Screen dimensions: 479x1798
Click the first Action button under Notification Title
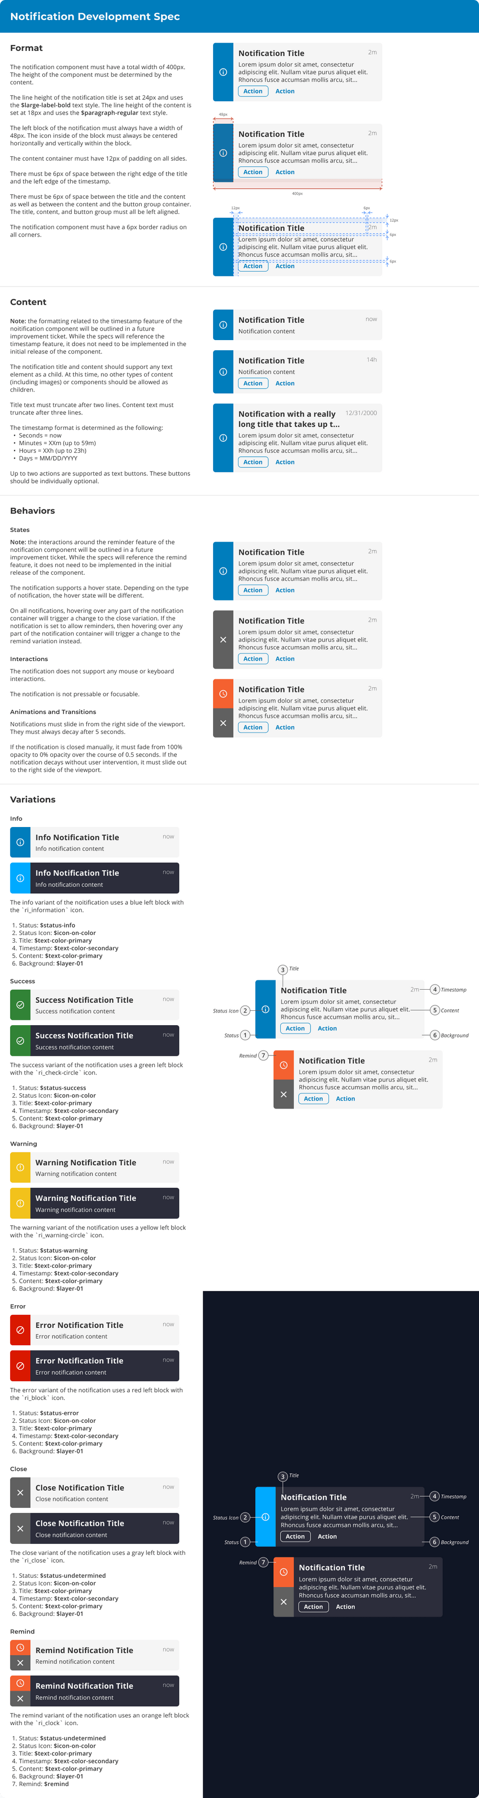coord(252,91)
